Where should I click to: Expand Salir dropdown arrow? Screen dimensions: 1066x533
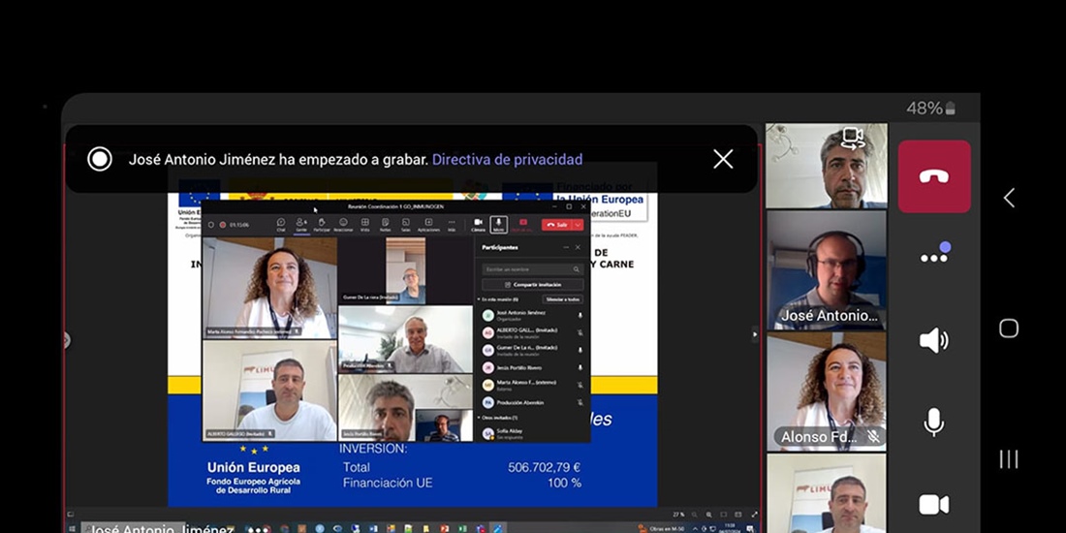pyautogui.click(x=578, y=225)
